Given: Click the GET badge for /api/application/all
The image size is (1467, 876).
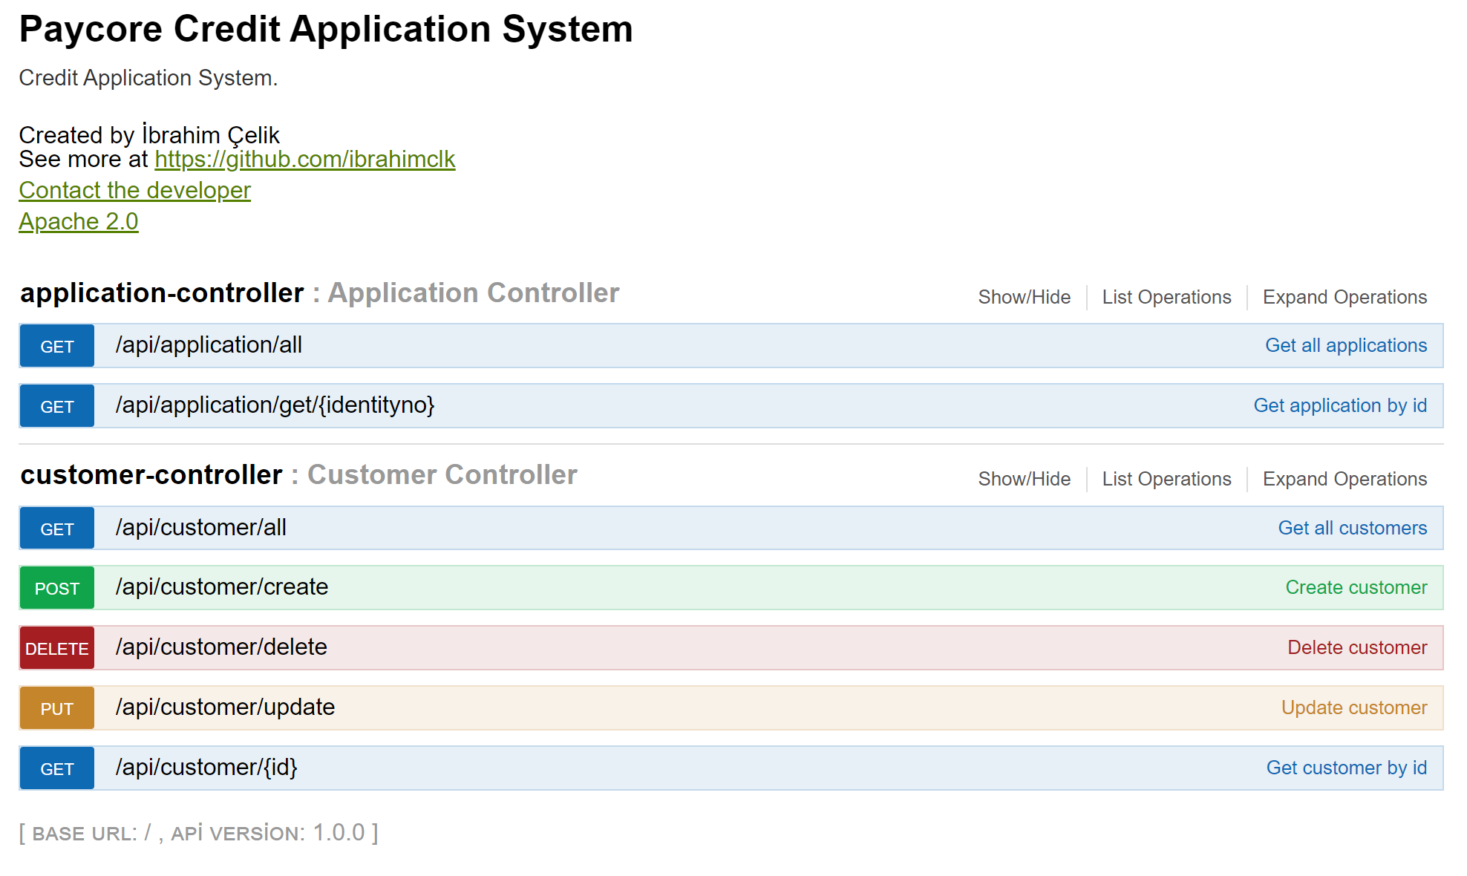Looking at the screenshot, I should click(56, 345).
